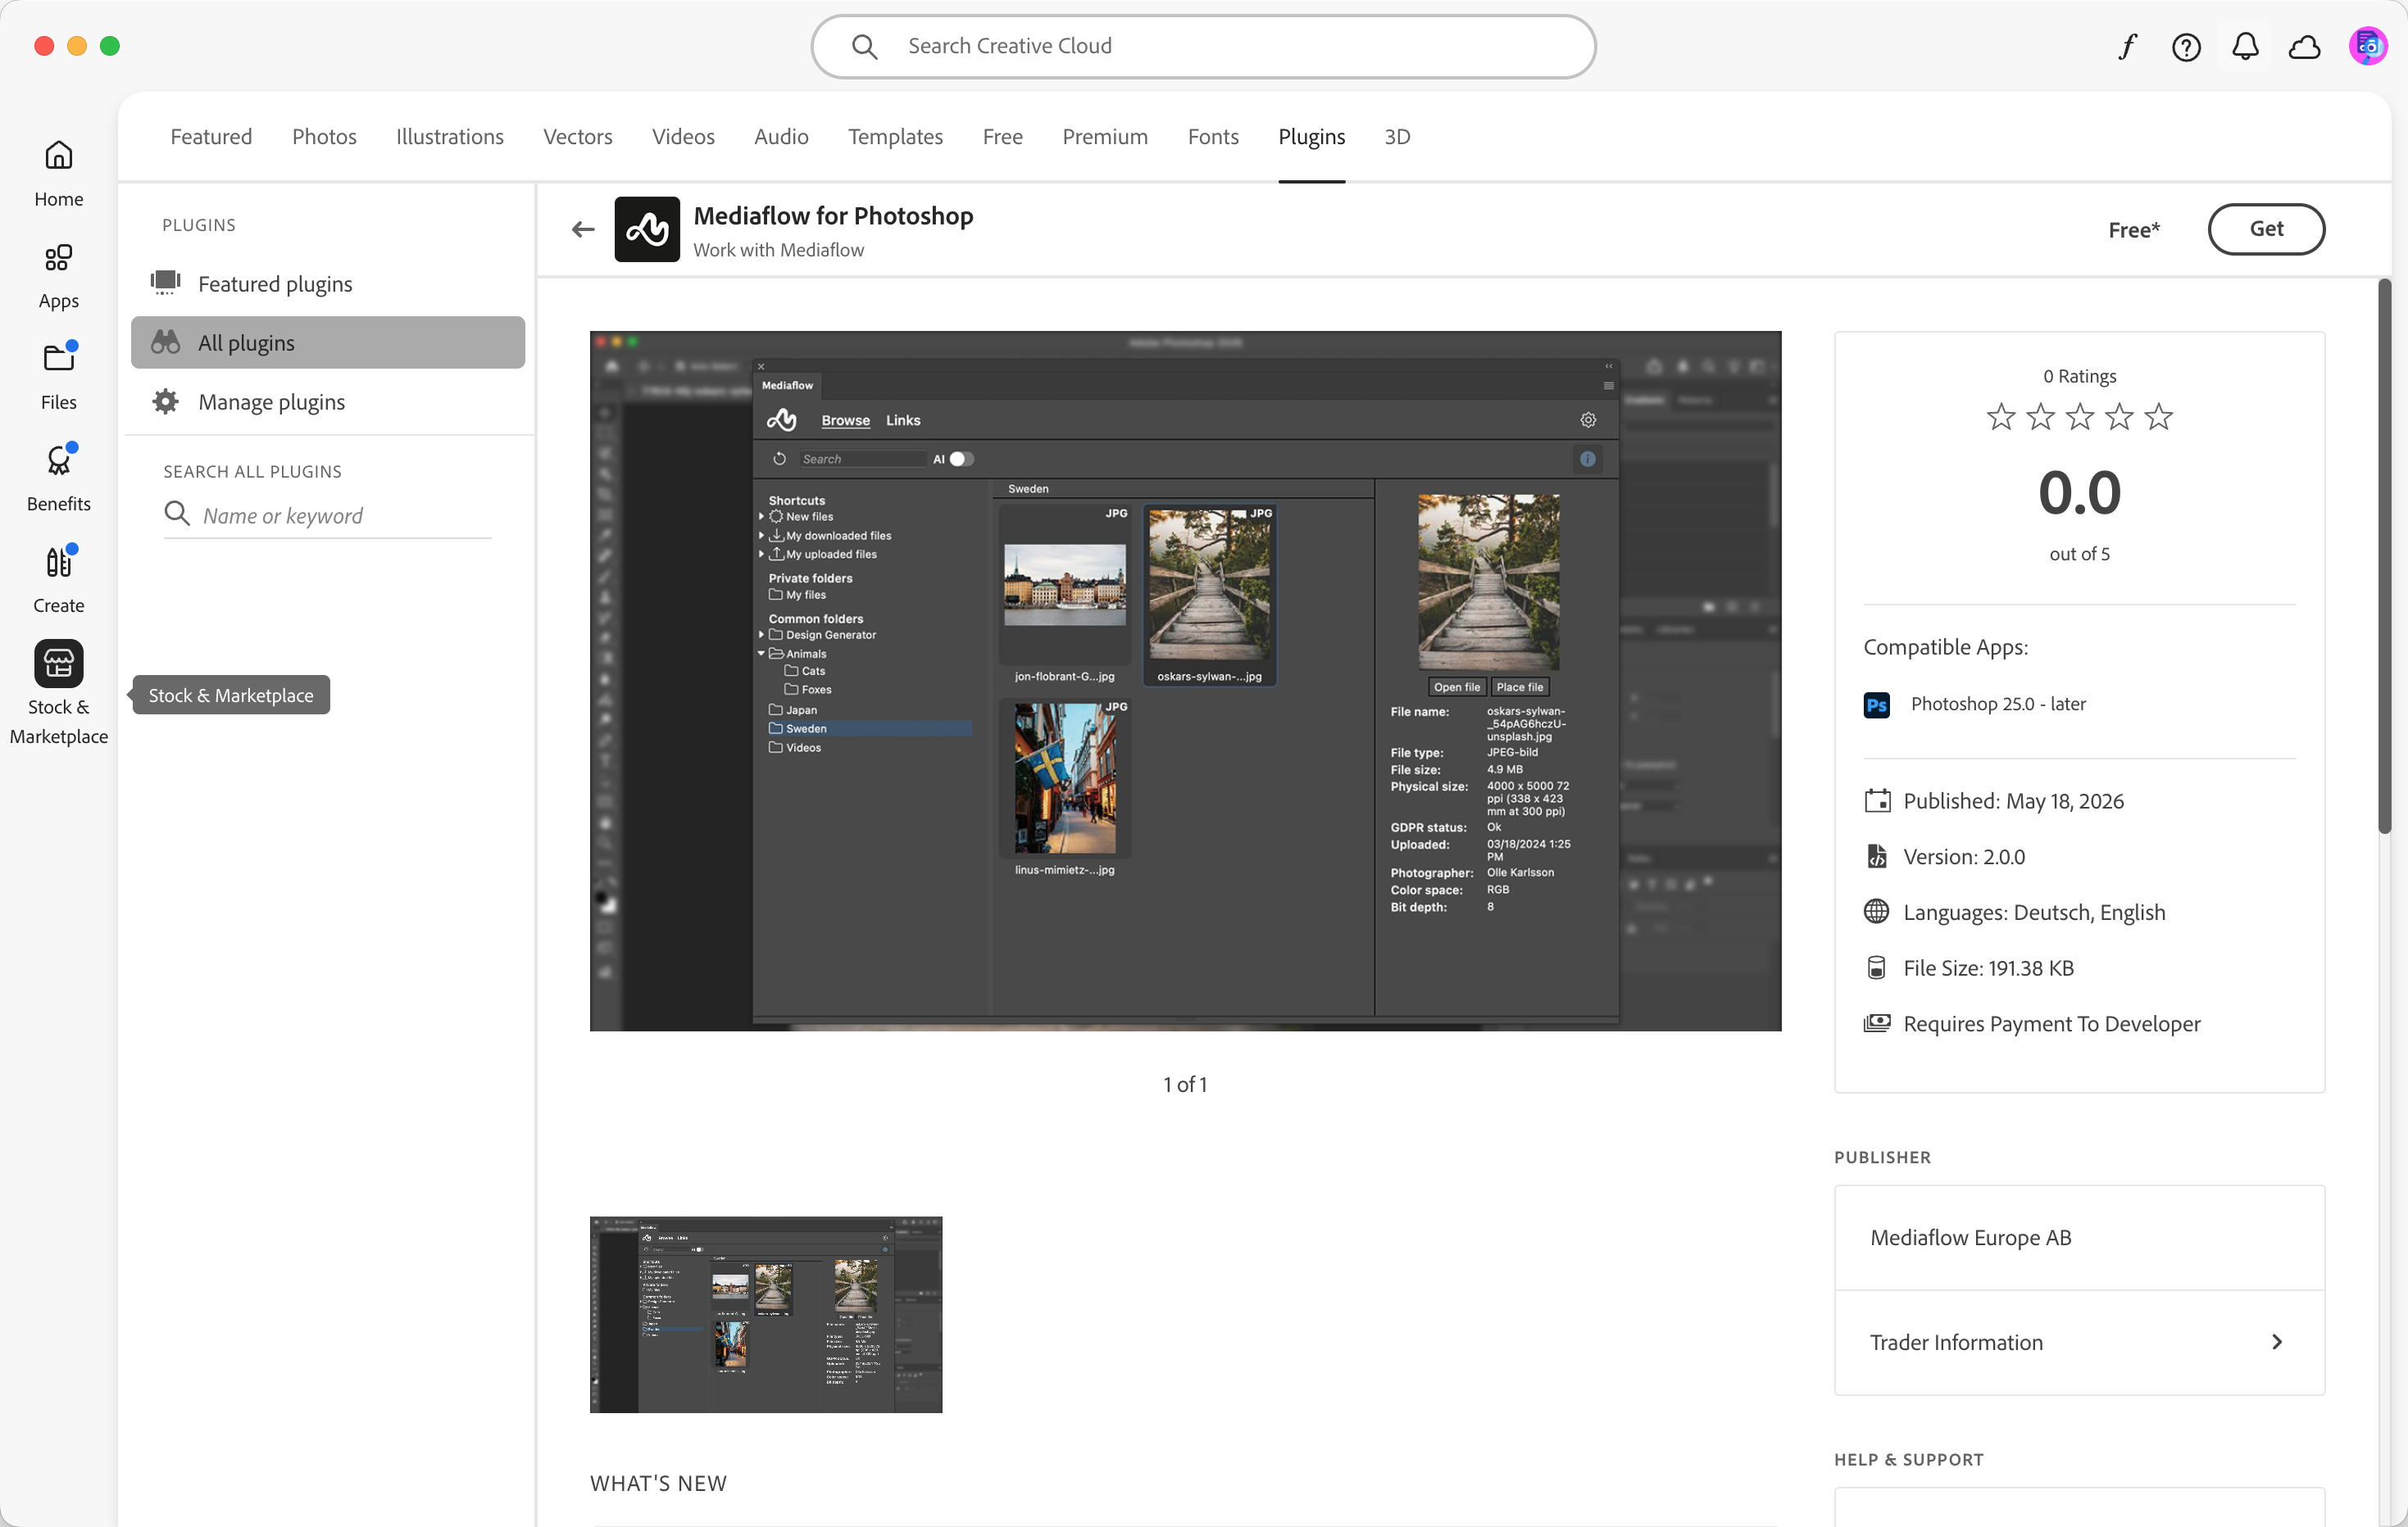This screenshot has width=2408, height=1527.
Task: Click the 'Mediaflow for Photoshop' title
Action: 833,215
